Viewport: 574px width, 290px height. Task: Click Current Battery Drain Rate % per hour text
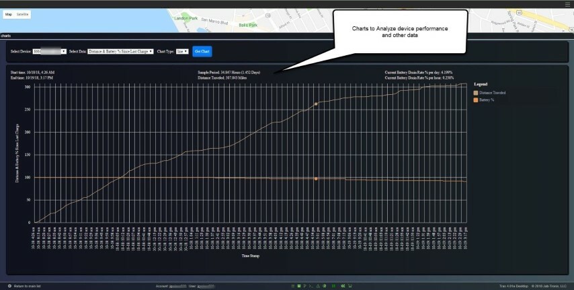419,78
